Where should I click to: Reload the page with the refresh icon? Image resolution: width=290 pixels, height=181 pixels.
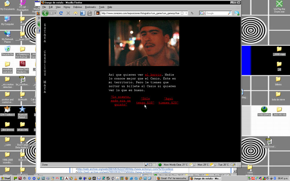61,13
